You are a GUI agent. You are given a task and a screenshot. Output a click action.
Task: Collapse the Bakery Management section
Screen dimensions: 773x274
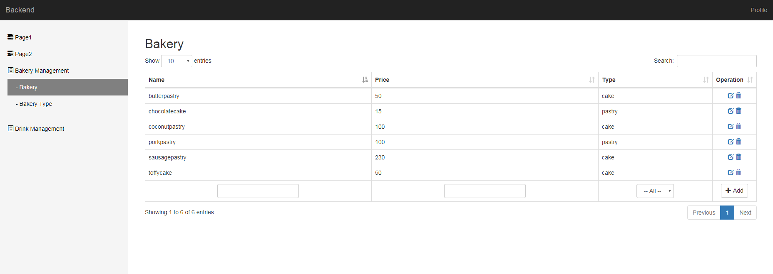42,71
